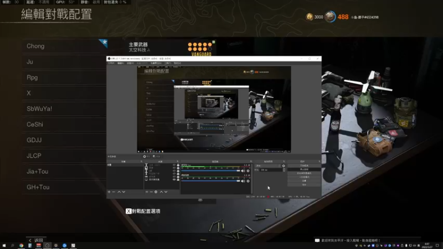Toggle lock icon of the first source row
Viewport: 443px width, 249px height.
pos(178,165)
